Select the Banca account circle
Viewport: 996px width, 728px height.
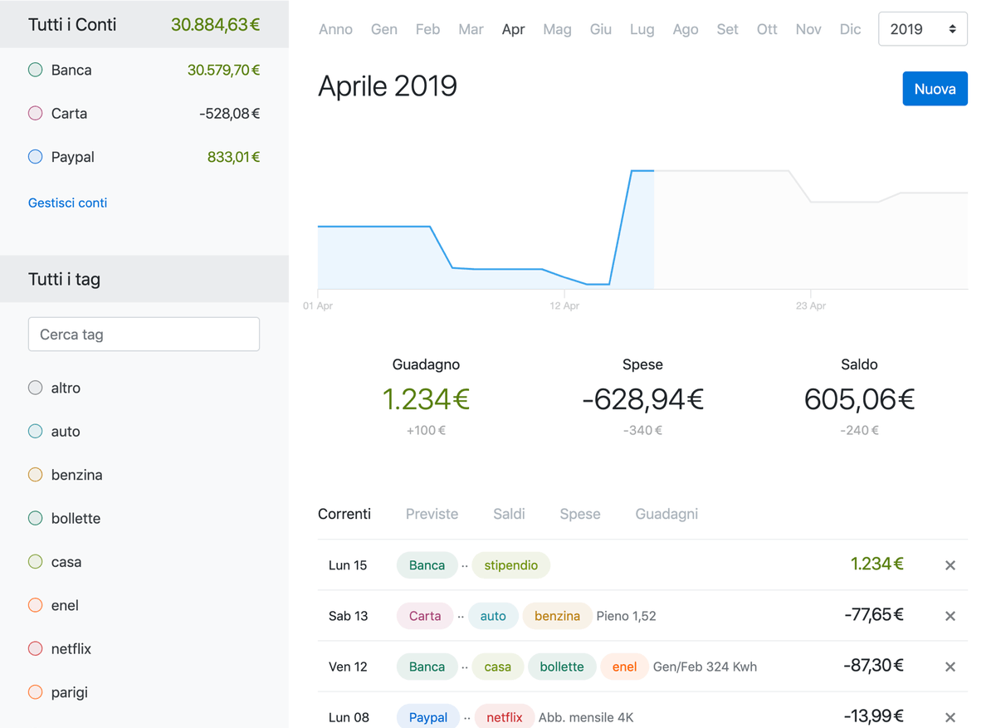[x=35, y=70]
